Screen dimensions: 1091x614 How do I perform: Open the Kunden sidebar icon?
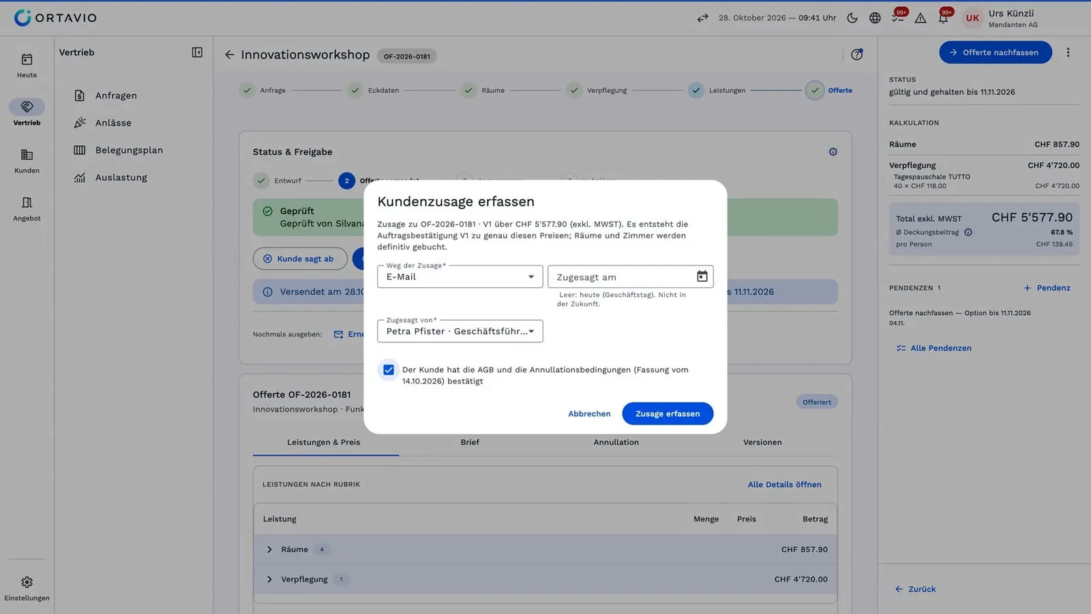(x=27, y=155)
